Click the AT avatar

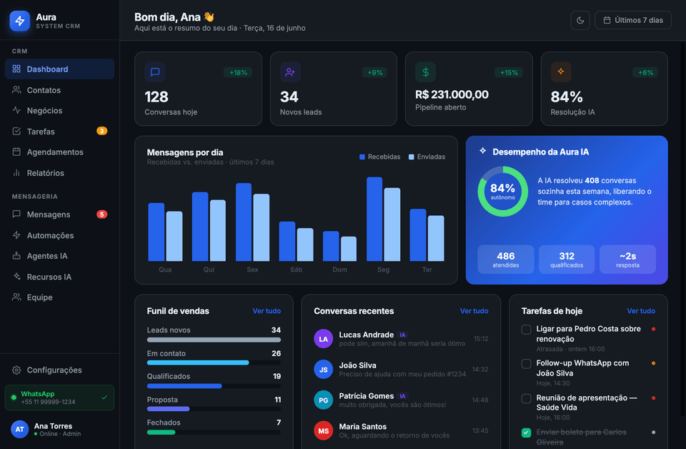[20, 429]
